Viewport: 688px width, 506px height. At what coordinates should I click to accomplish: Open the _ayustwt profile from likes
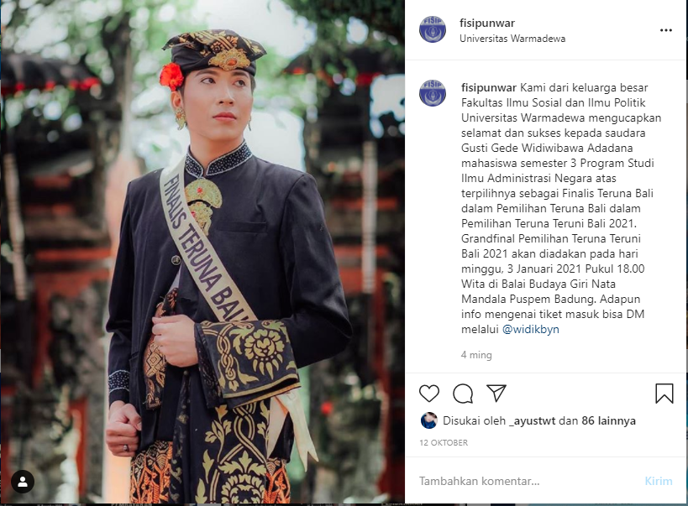532,421
